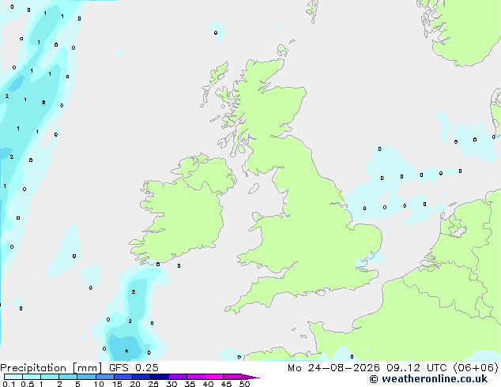The image size is (501, 387).
Task: Click the 0.1–0.5 mm palest legend swatch
Action: tap(13, 377)
